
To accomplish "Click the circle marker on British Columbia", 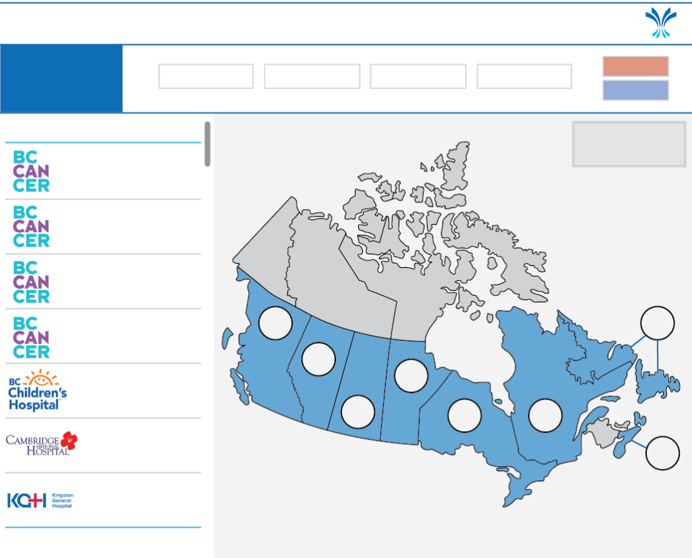I will pyautogui.click(x=276, y=323).
